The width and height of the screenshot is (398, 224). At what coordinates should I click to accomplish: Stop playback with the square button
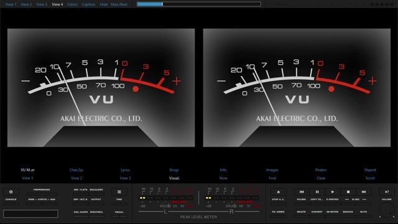(x=348, y=192)
